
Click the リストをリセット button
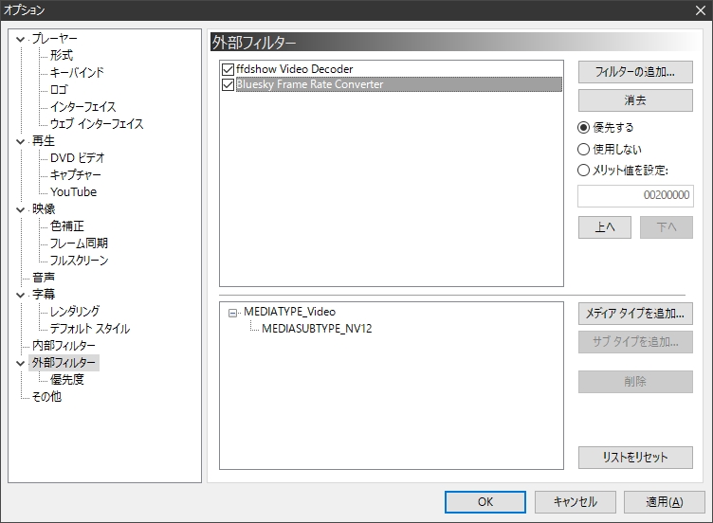pyautogui.click(x=635, y=457)
